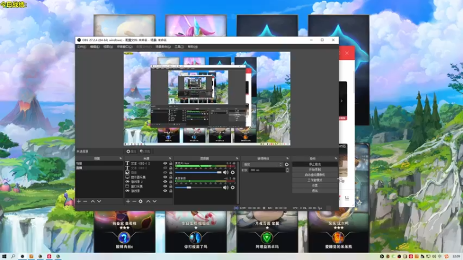Toggle visibility of 图像 source
Image resolution: width=463 pixels, height=260 pixels.
[x=165, y=172]
